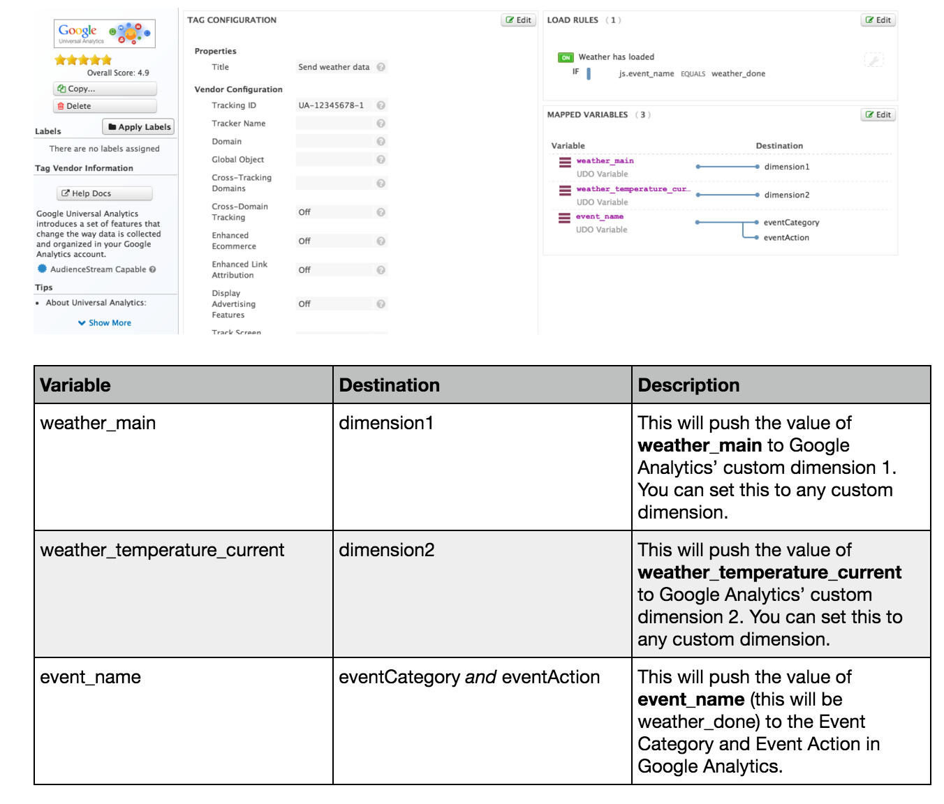Edit the Mapped Variables section

tap(878, 114)
